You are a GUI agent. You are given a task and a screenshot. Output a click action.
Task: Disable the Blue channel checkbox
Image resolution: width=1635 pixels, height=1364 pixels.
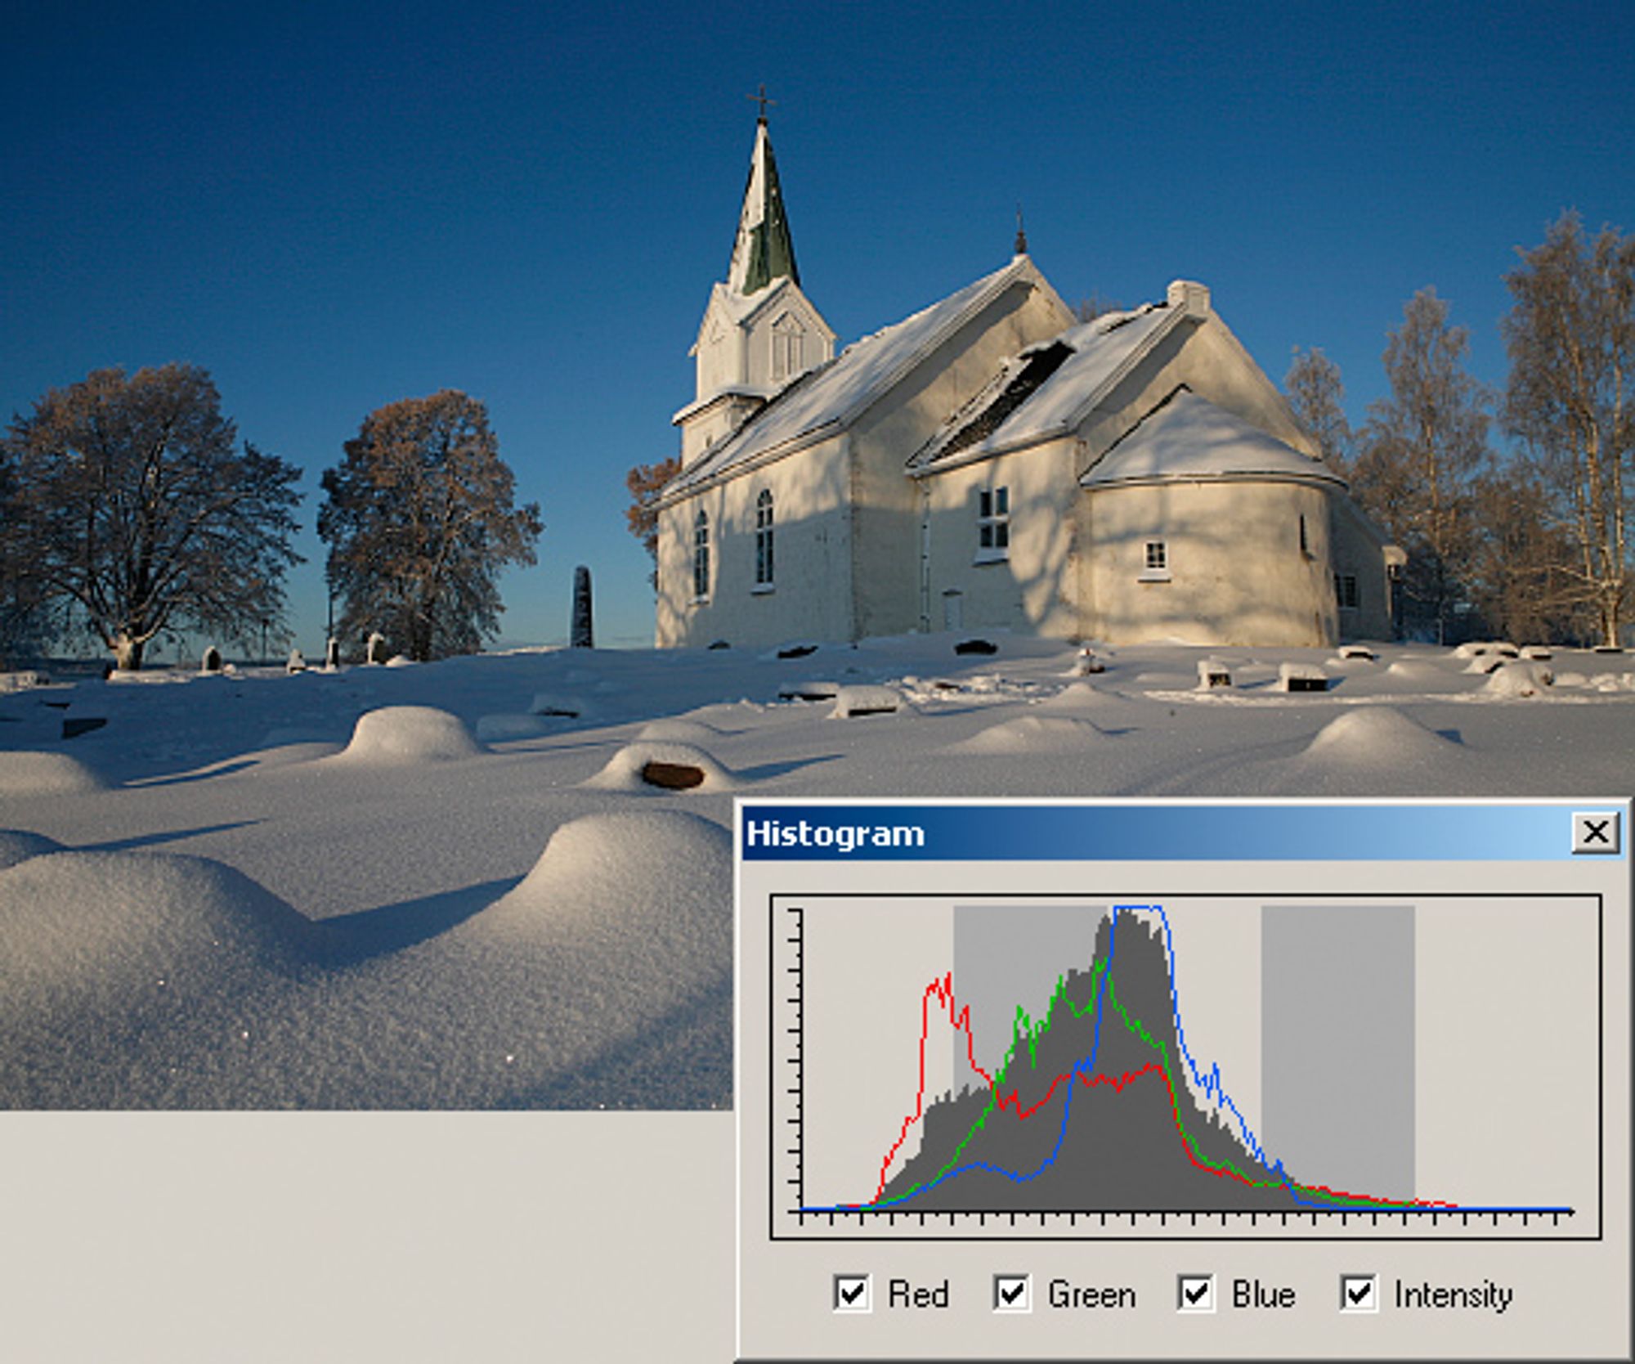tap(1195, 1293)
